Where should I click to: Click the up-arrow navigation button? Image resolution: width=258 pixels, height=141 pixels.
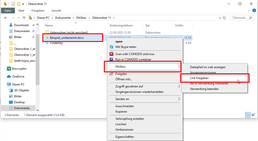coord(24,18)
